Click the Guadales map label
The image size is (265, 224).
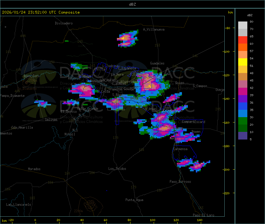157,63
